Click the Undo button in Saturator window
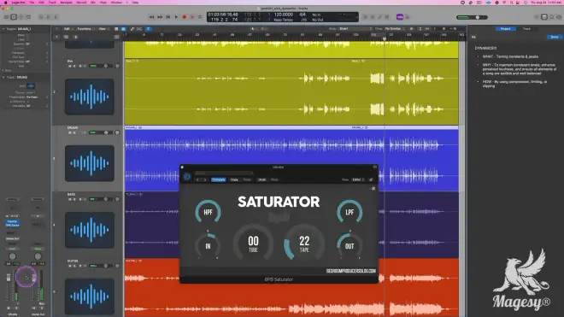The width and height of the screenshot is (564, 317). pos(262,179)
